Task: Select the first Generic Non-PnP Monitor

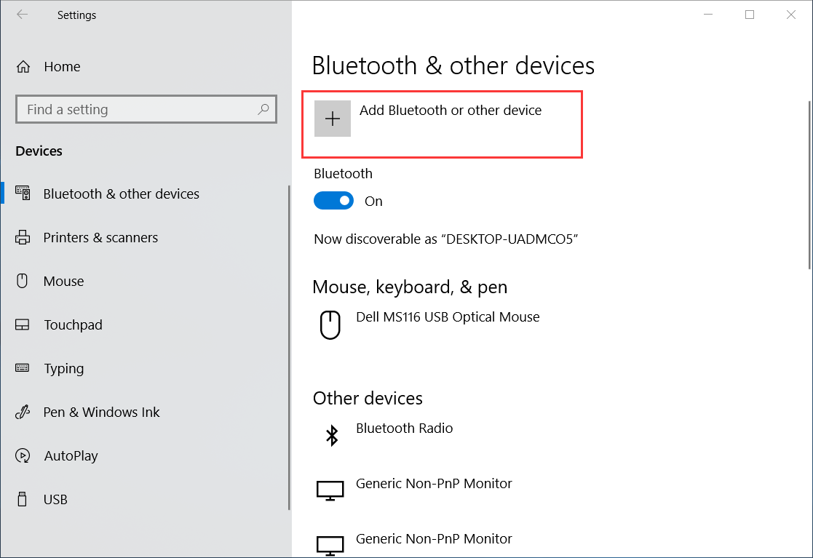Action: [x=434, y=484]
